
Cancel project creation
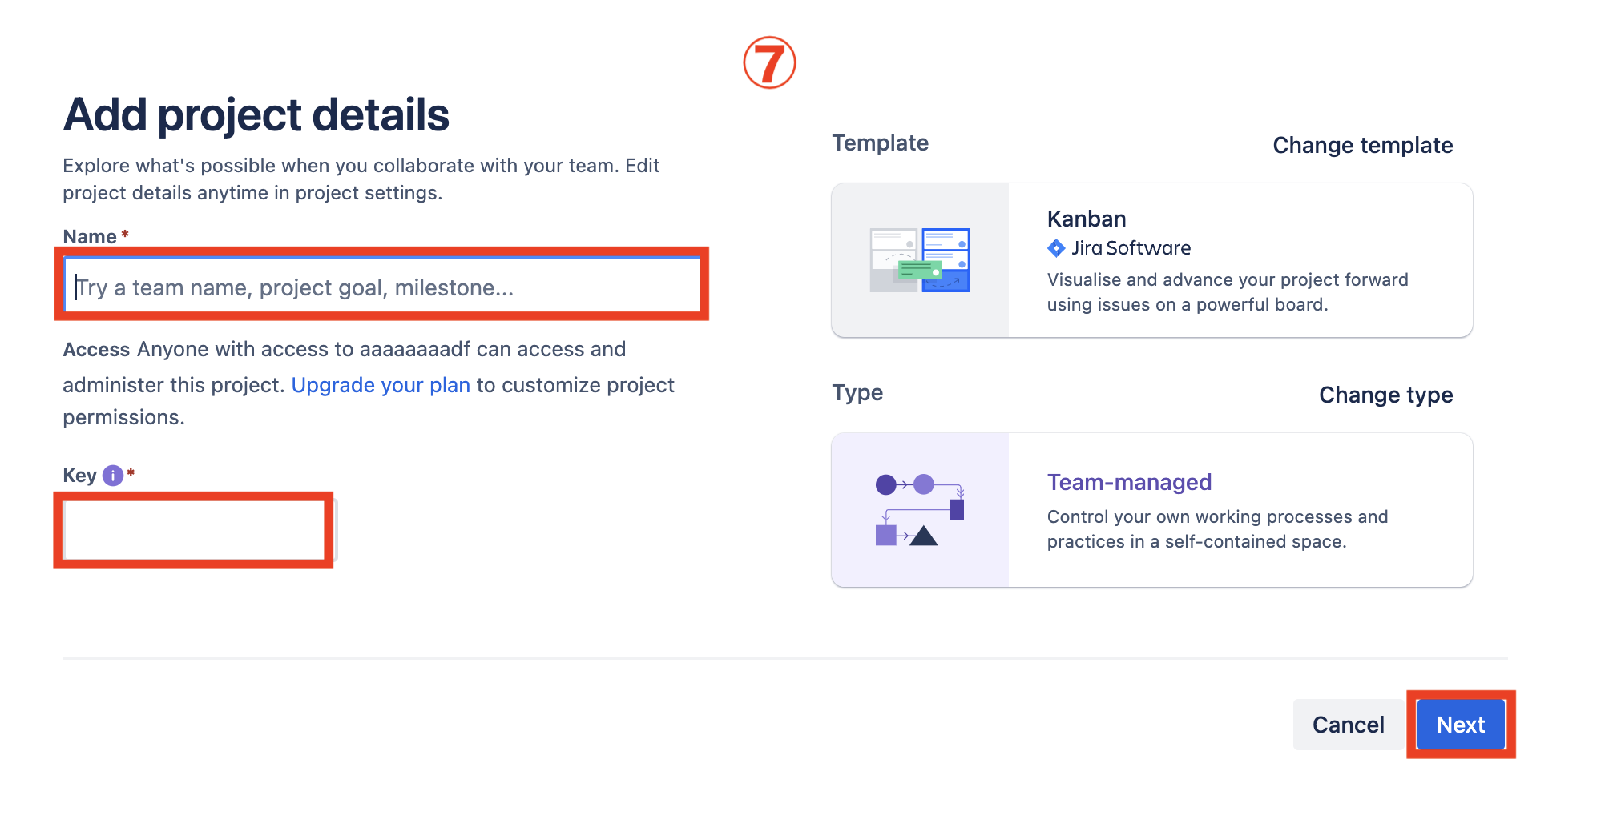click(1348, 725)
